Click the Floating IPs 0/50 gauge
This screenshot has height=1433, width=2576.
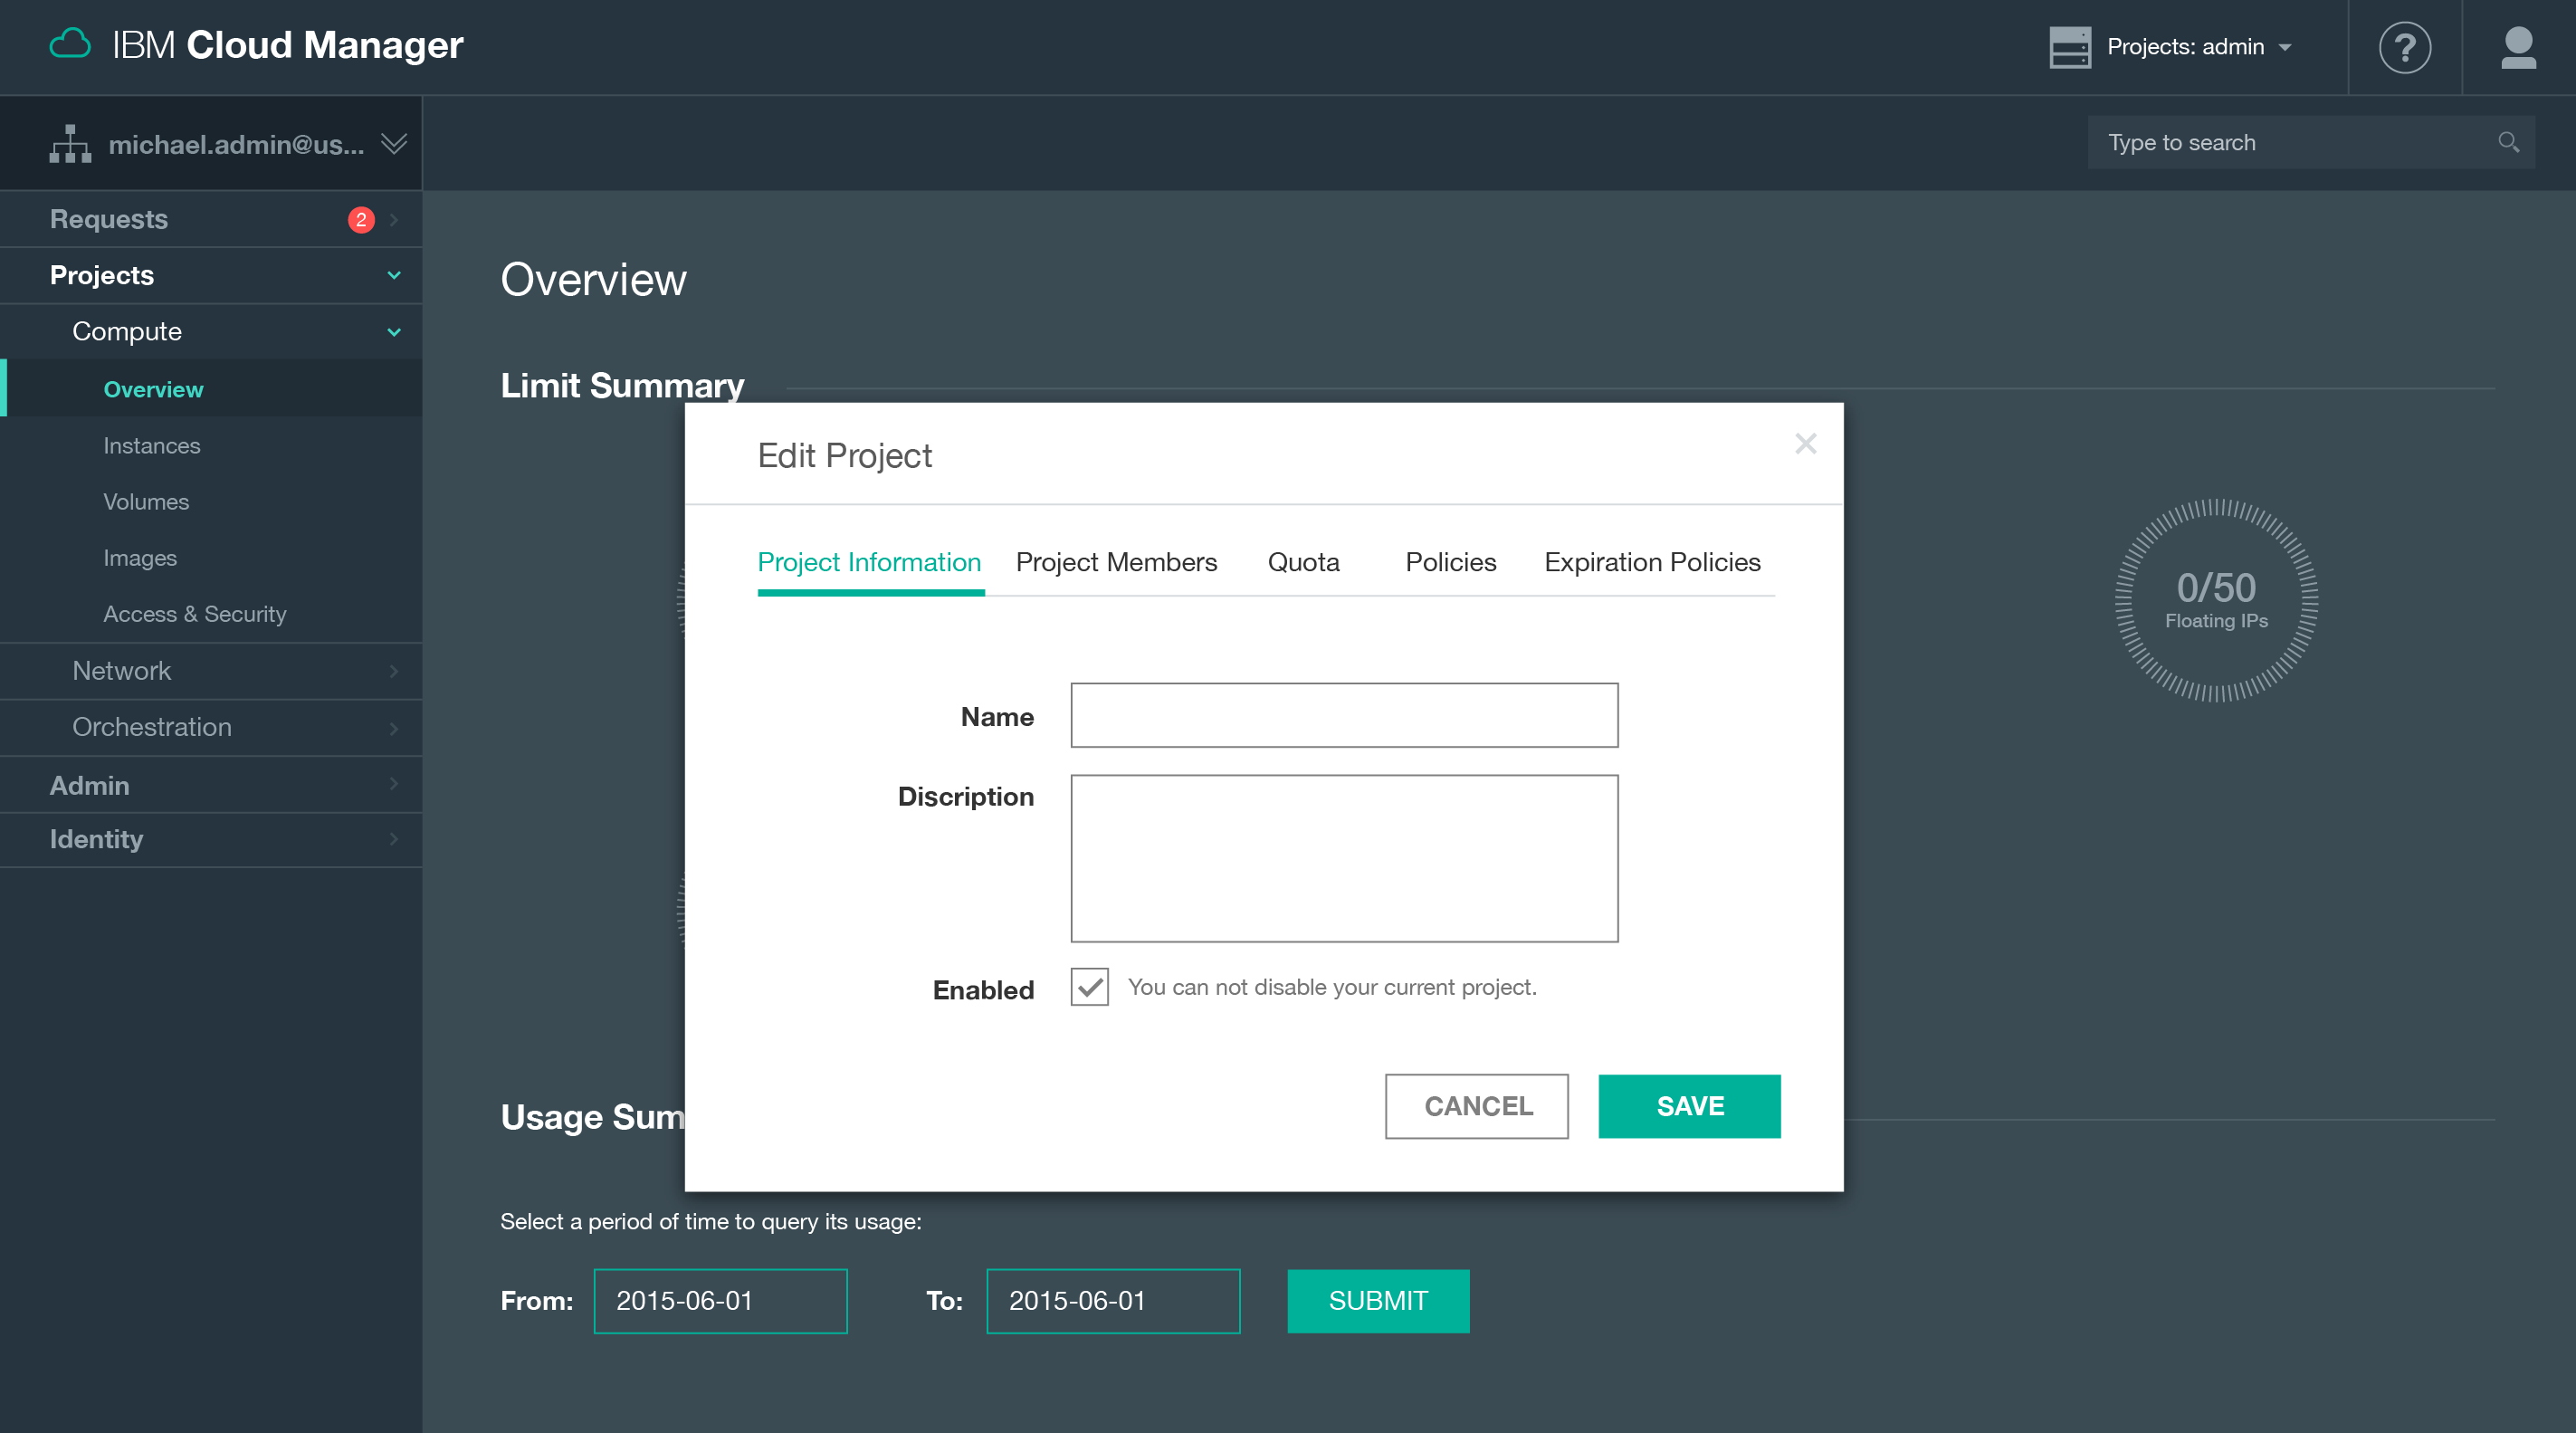tap(2216, 600)
